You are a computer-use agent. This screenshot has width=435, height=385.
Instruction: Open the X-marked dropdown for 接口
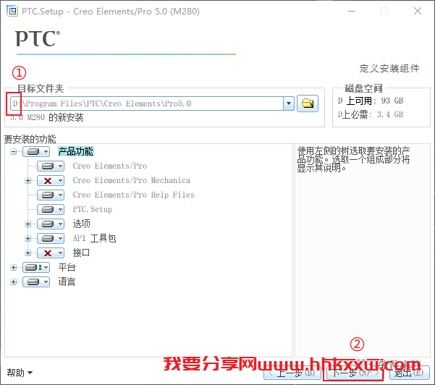click(x=51, y=253)
